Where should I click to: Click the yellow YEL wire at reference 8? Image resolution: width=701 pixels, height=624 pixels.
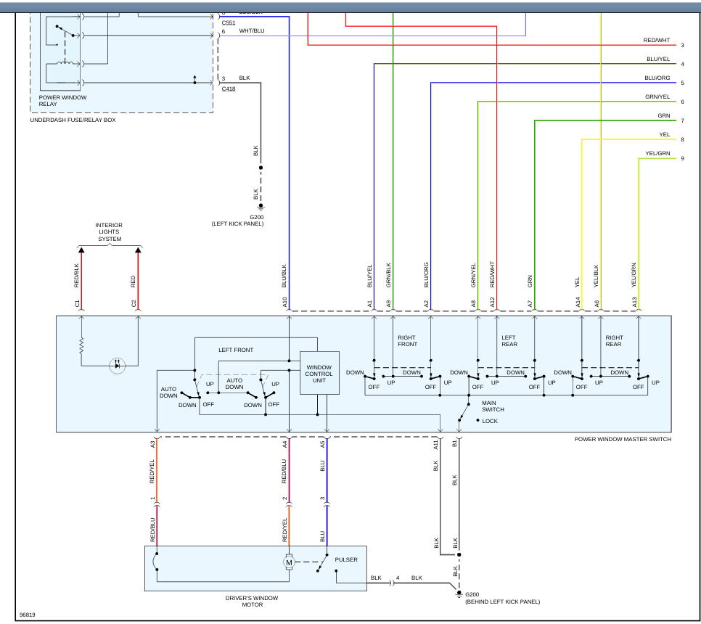(x=628, y=139)
